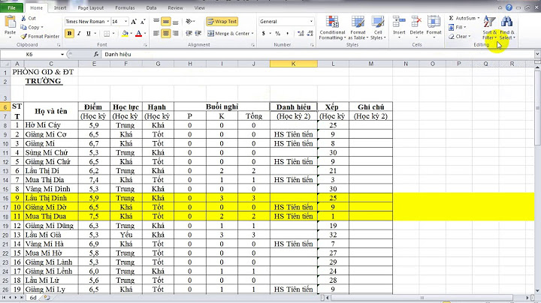This screenshot has width=541, height=303.
Task: Click the insert function fx button
Action: 96,54
